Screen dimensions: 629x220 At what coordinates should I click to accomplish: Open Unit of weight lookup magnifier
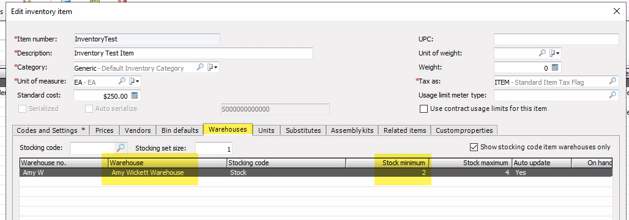pos(542,53)
